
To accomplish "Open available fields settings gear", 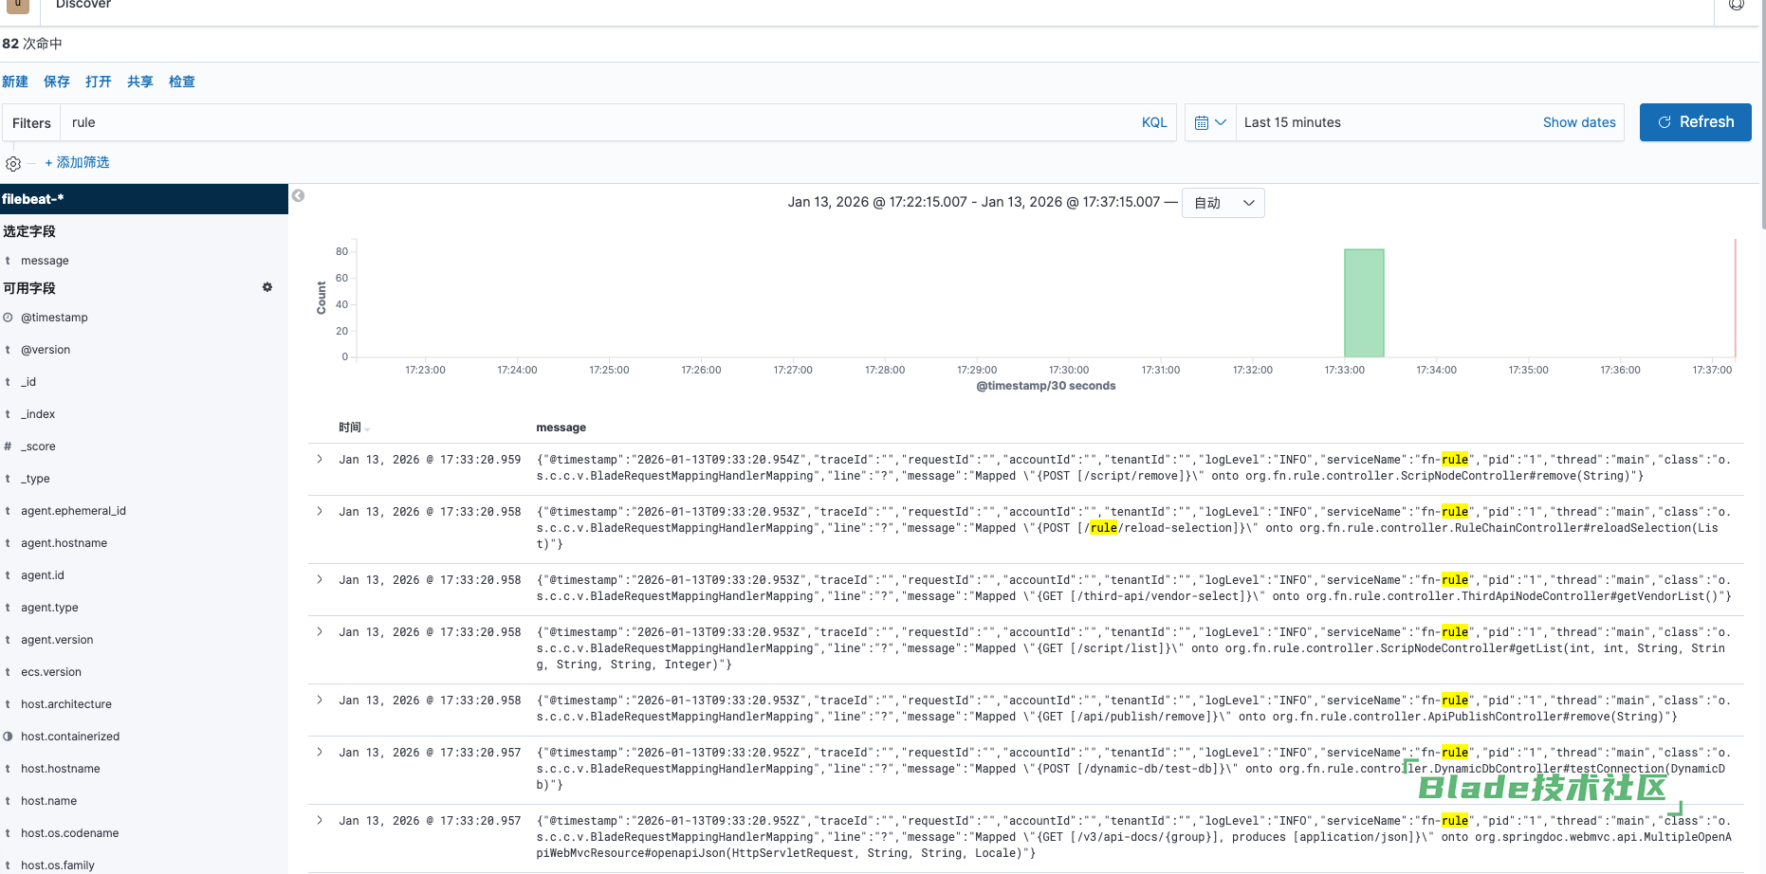I will pyautogui.click(x=267, y=287).
